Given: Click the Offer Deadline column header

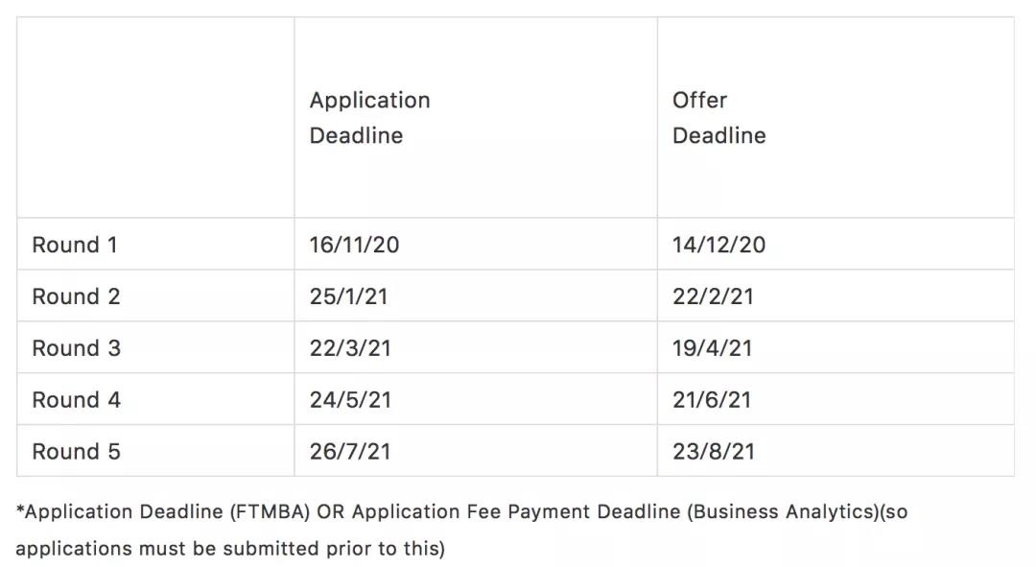Looking at the screenshot, I should tap(718, 118).
